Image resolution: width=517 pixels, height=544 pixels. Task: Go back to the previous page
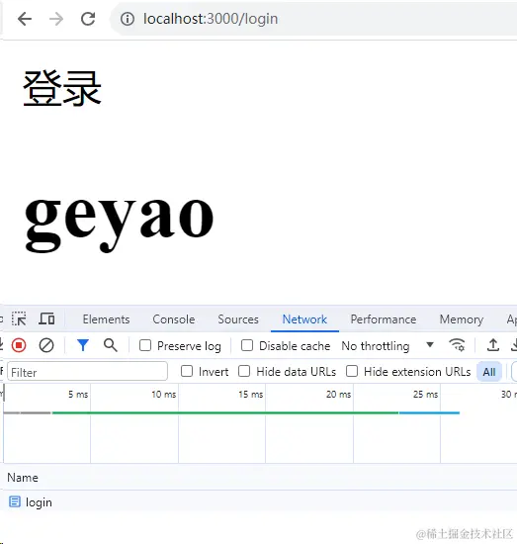[25, 19]
